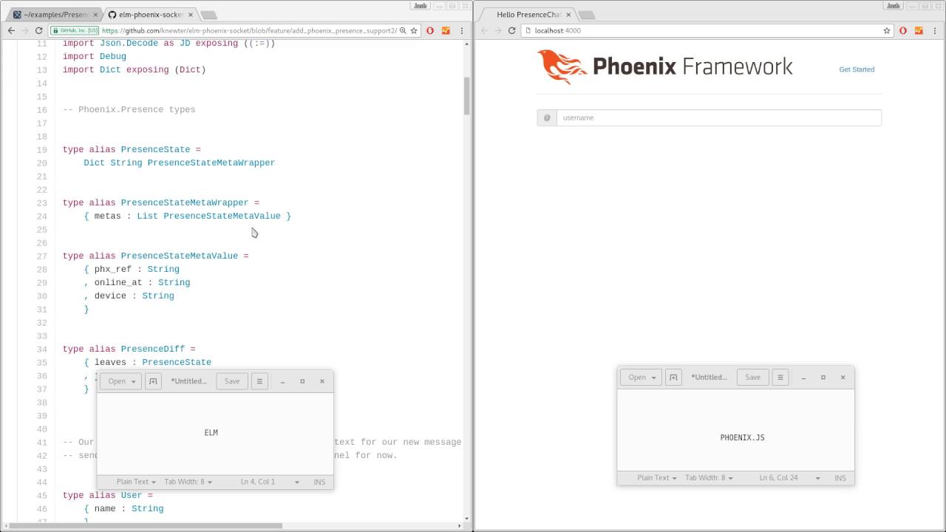Click "import Debug" code line
Viewport: 946px width, 532px height.
(x=95, y=57)
